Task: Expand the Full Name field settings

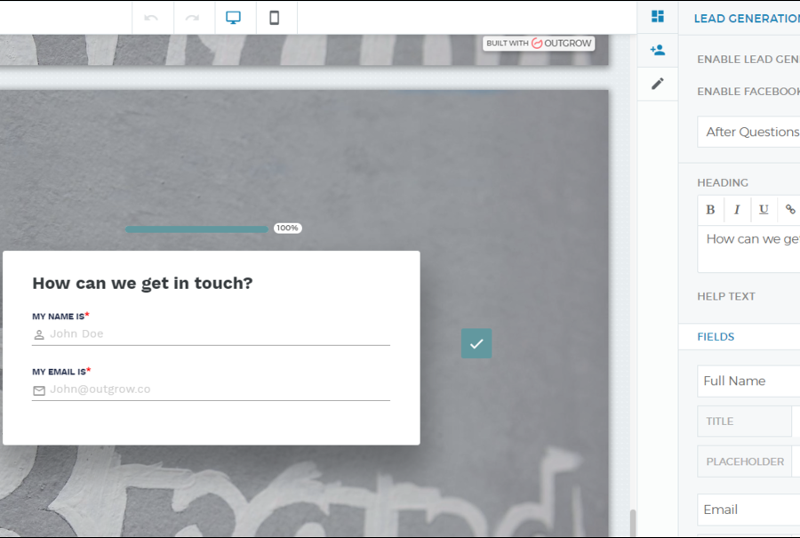Action: [748, 381]
